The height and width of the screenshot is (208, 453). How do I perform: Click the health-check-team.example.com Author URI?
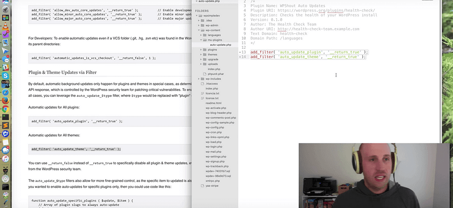[x=318, y=29]
